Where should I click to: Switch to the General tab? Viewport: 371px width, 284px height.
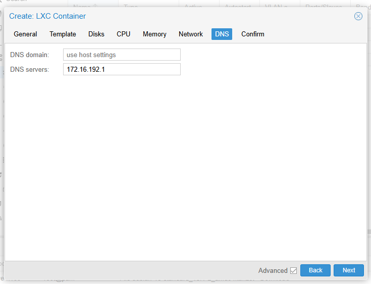pos(25,34)
